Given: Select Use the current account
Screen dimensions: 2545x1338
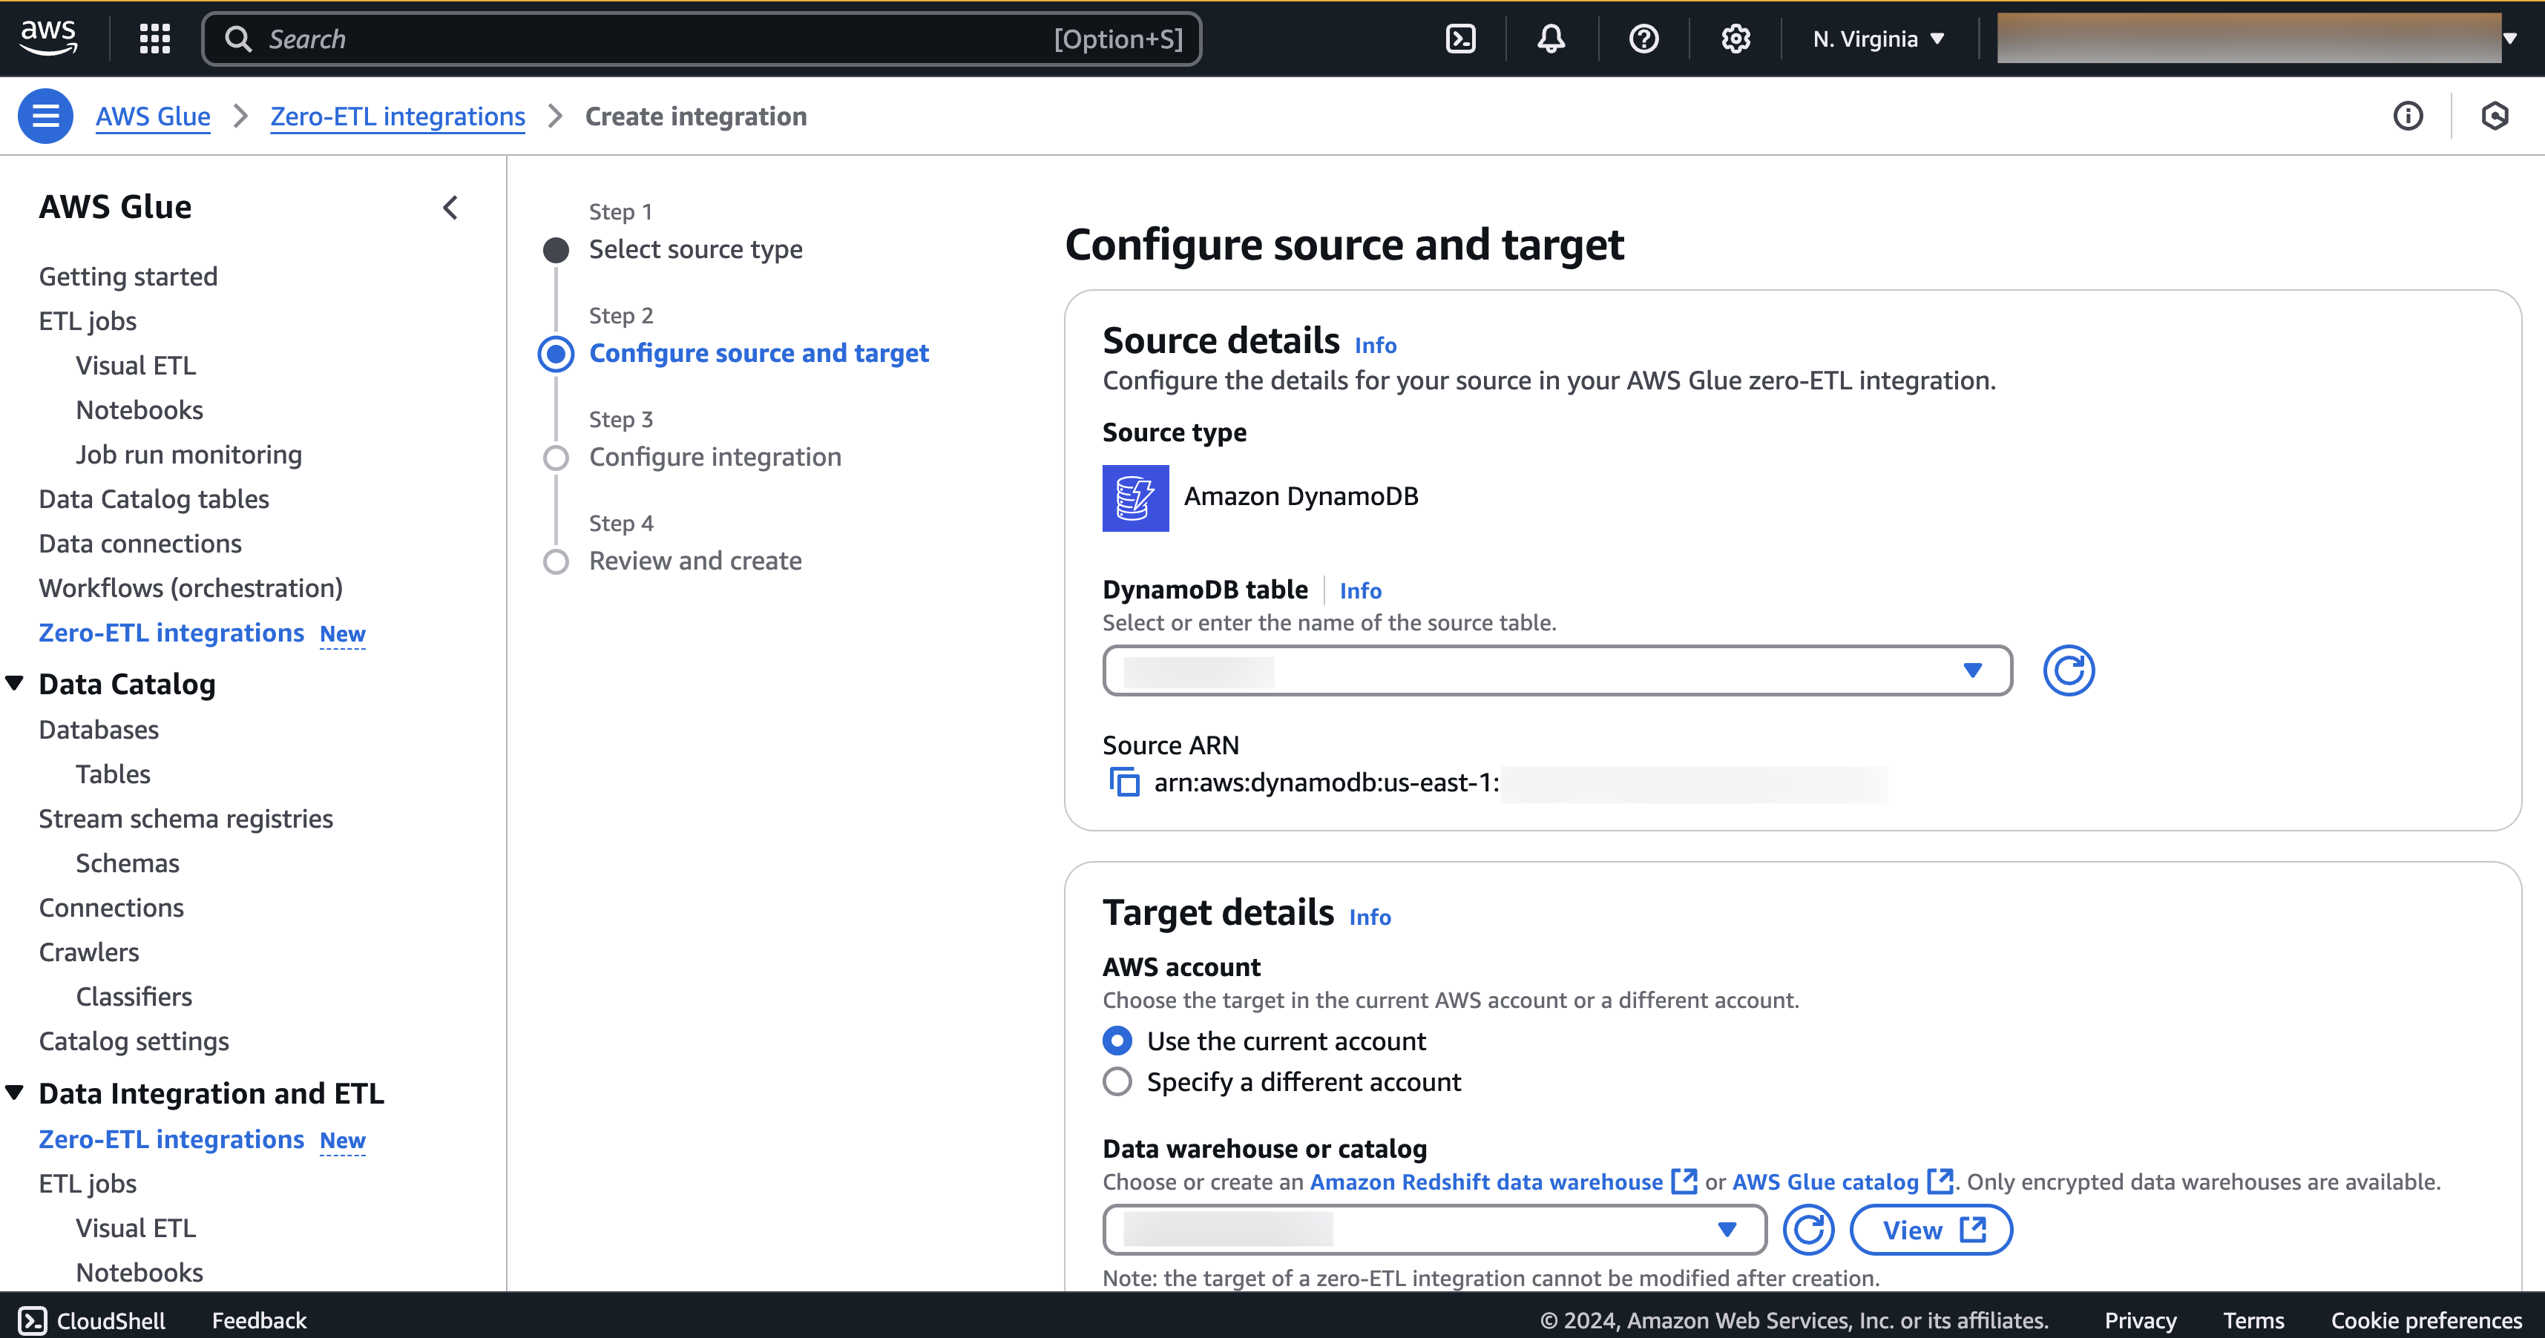Looking at the screenshot, I should coord(1117,1041).
